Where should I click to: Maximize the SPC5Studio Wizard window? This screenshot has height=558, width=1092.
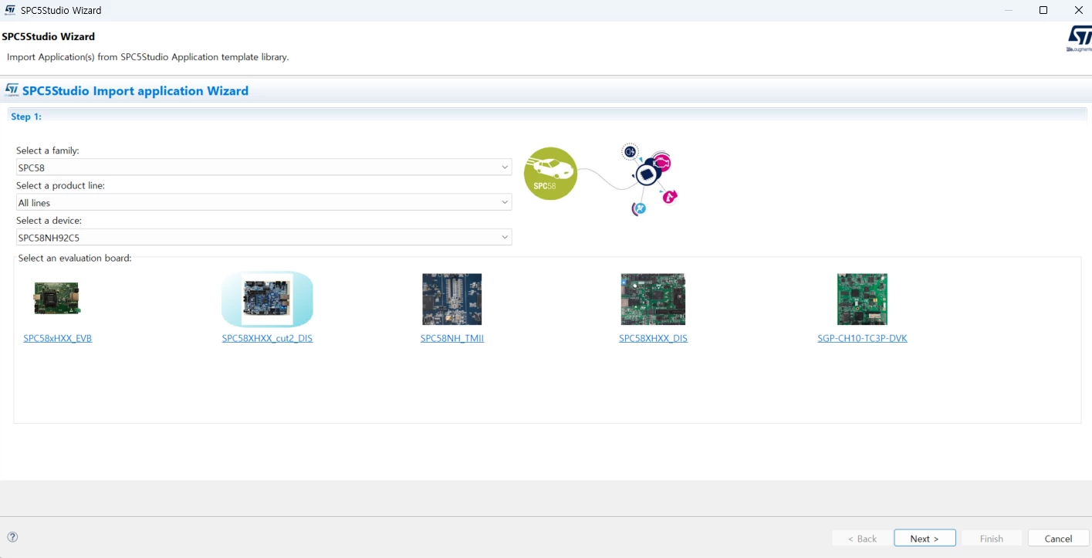point(1043,10)
